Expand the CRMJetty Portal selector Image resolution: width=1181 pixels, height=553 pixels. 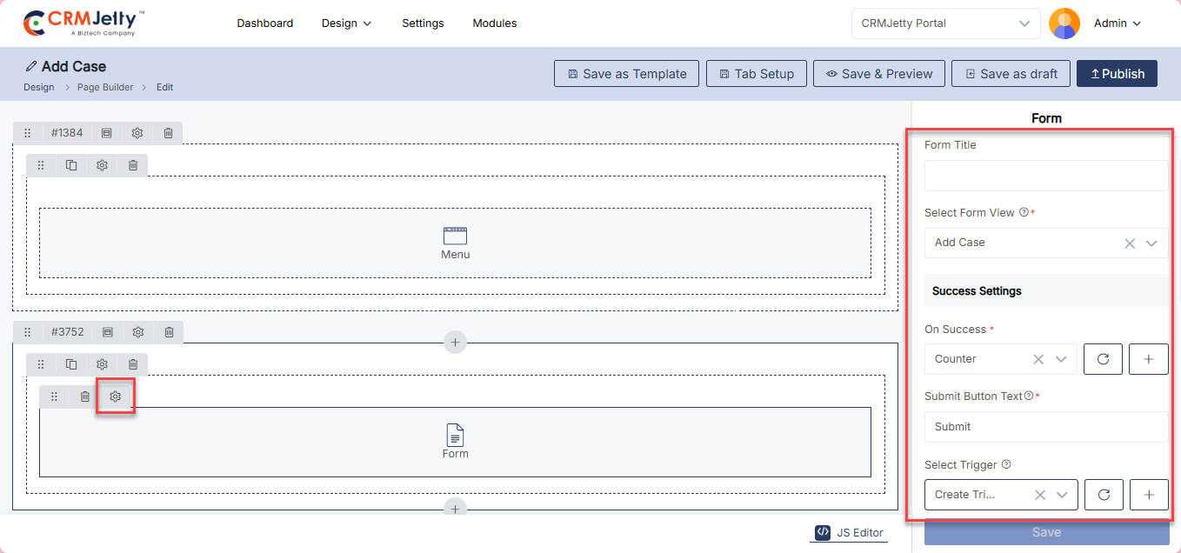(1024, 23)
